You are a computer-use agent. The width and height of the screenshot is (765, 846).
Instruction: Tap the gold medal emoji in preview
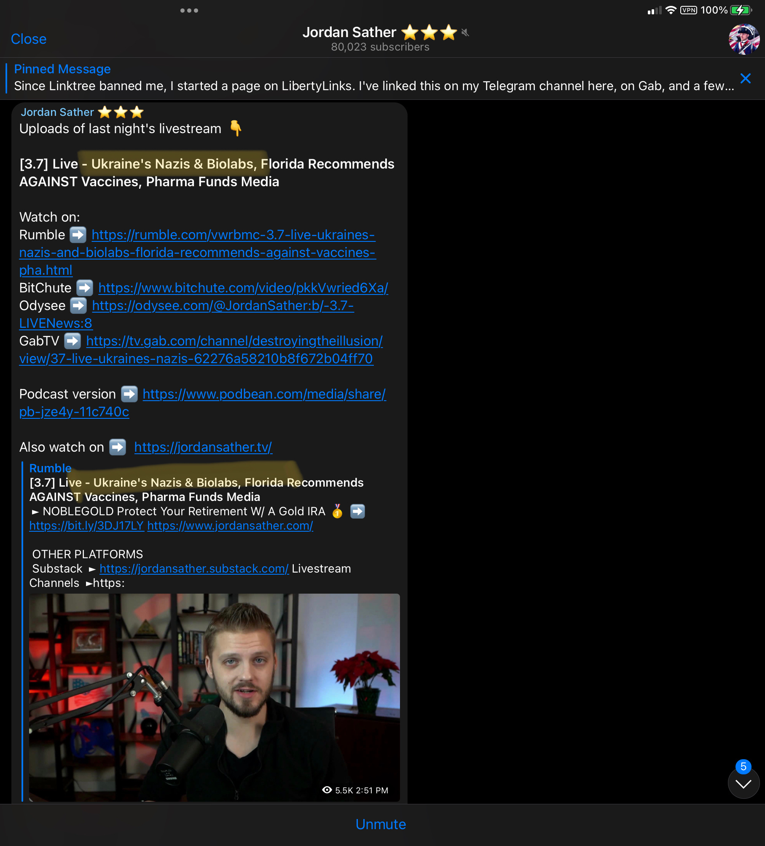[337, 511]
